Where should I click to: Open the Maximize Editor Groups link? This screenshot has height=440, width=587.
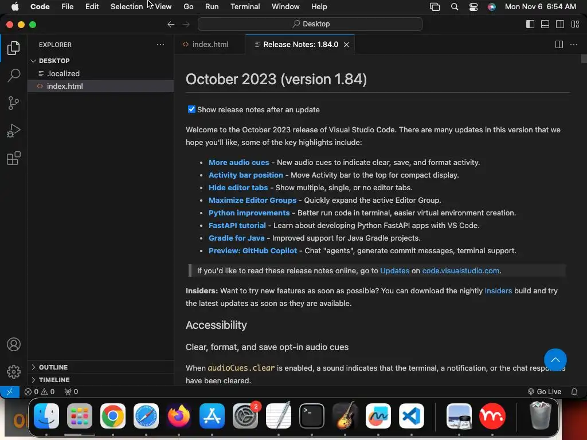[252, 200]
